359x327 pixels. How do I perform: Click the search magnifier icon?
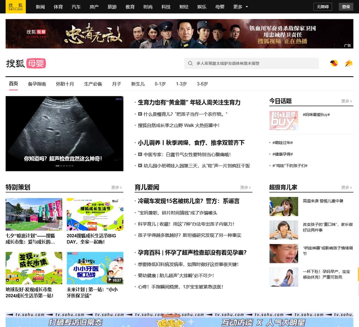tap(190, 63)
